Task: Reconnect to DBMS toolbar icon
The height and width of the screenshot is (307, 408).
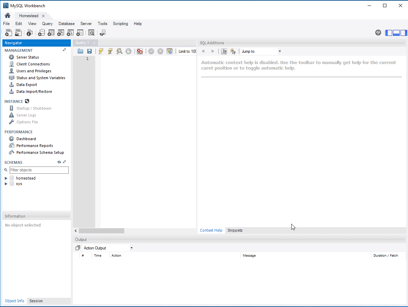Action: coord(103,33)
